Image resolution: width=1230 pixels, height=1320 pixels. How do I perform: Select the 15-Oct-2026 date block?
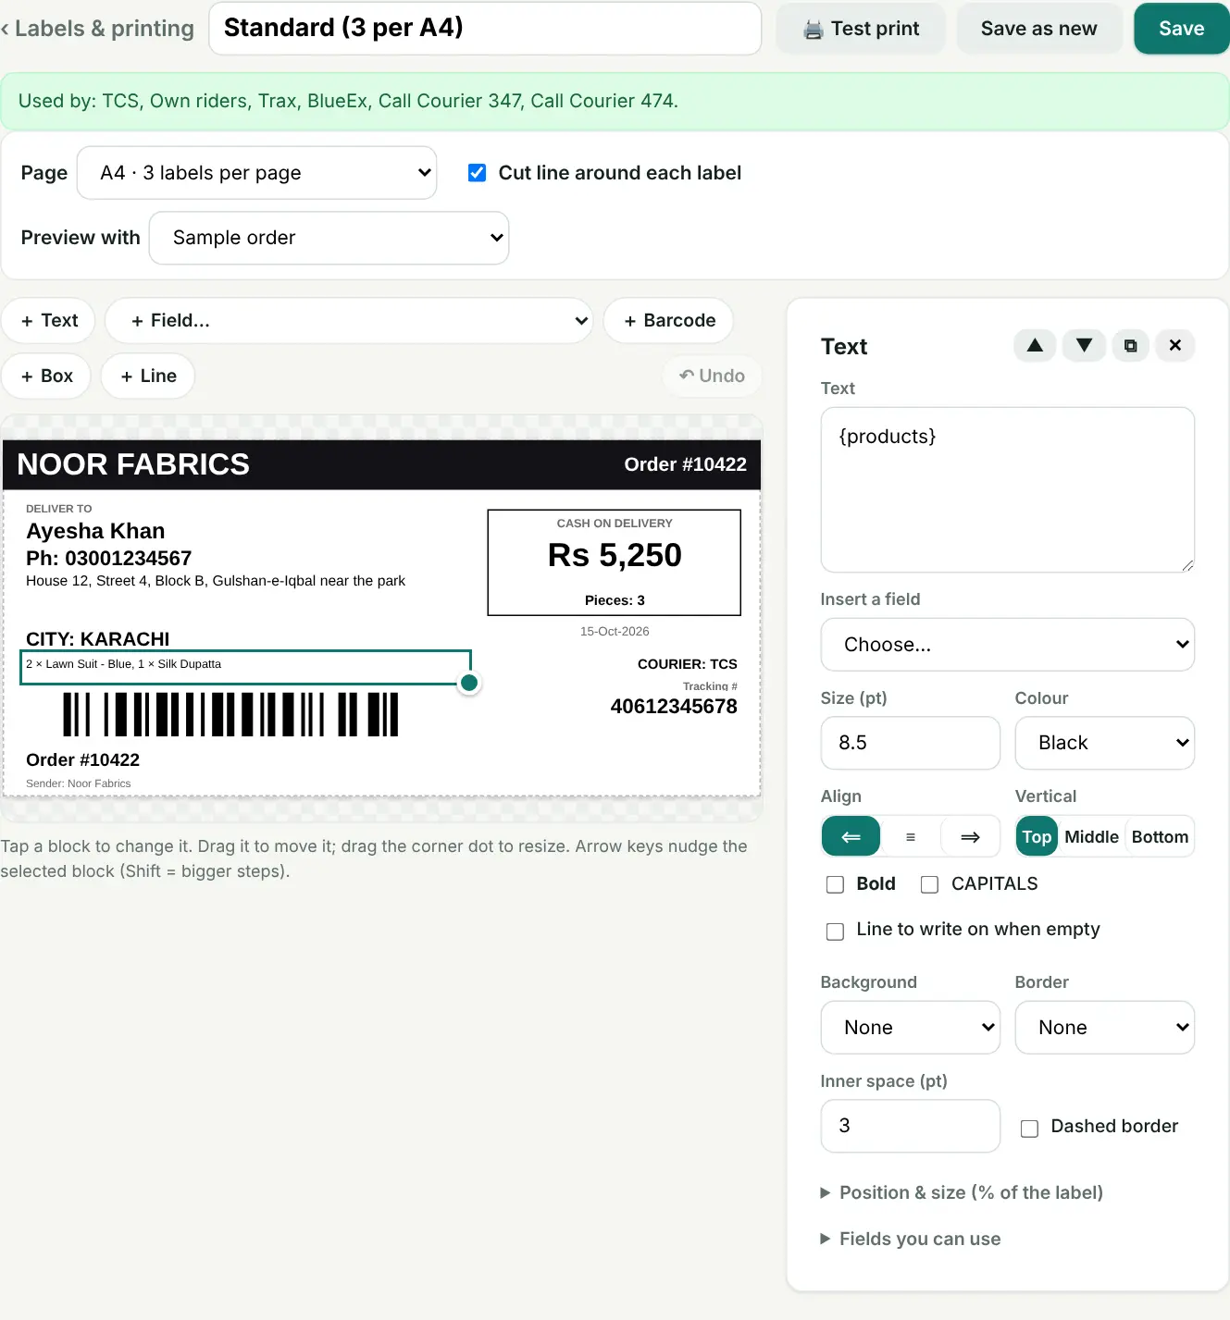(615, 632)
